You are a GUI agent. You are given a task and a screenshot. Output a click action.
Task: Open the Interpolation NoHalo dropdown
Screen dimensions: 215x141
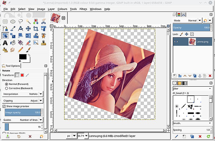click(41, 94)
